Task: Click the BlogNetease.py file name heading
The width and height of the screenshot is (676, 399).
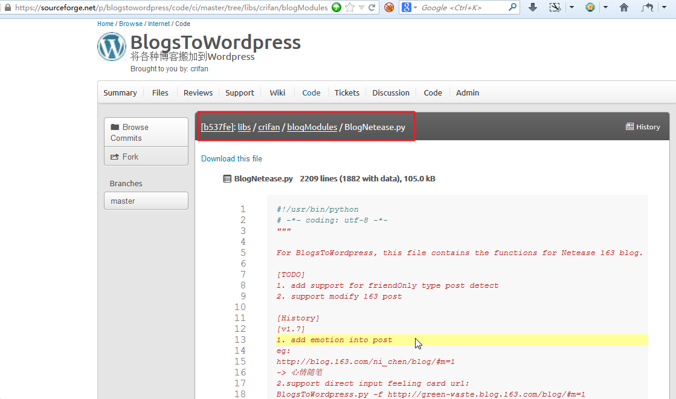Action: pyautogui.click(x=263, y=178)
